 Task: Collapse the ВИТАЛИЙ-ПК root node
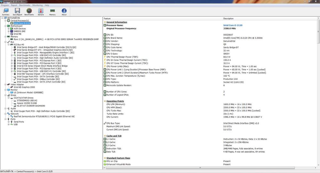(2, 18)
